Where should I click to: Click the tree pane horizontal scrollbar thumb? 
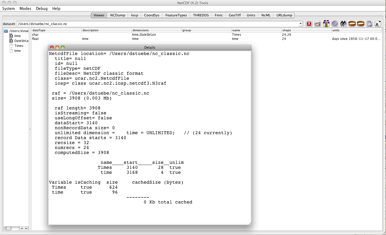[9, 228]
